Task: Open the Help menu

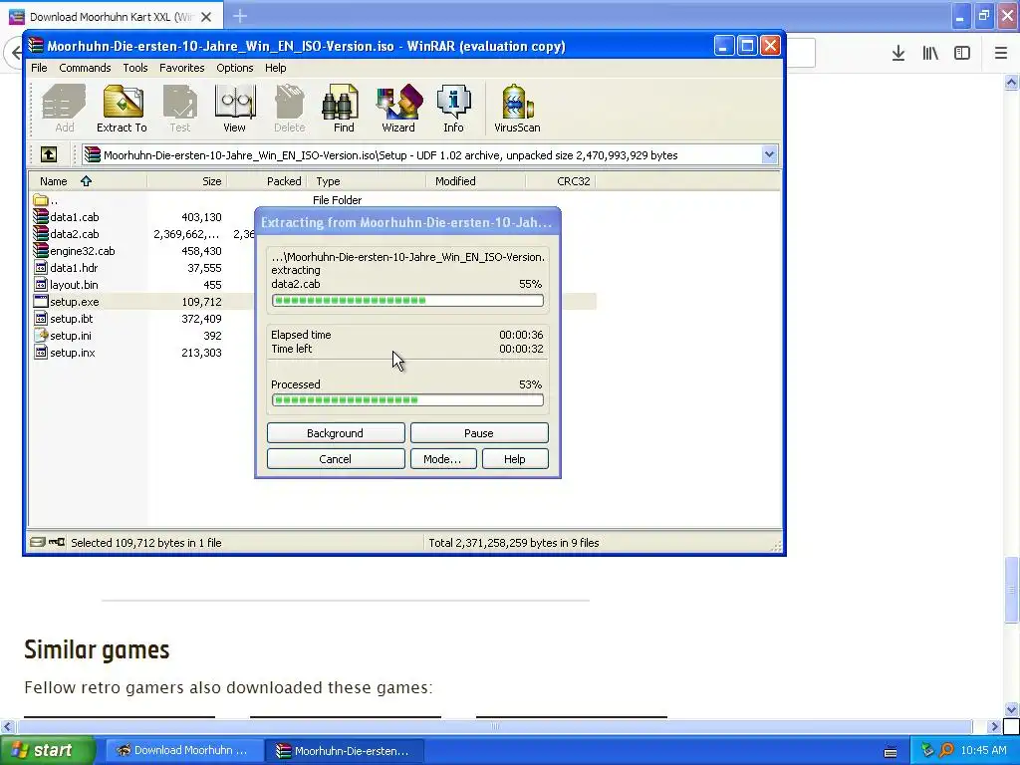Action: tap(275, 68)
